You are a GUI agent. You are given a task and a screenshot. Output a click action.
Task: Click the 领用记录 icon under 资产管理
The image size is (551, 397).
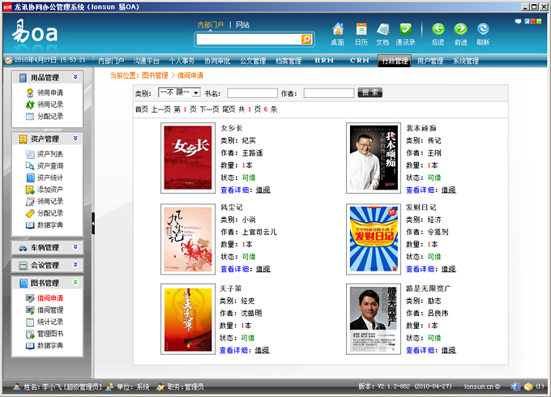tap(30, 201)
